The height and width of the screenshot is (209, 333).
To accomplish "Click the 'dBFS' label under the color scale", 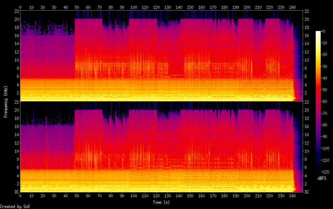I will coord(322,179).
